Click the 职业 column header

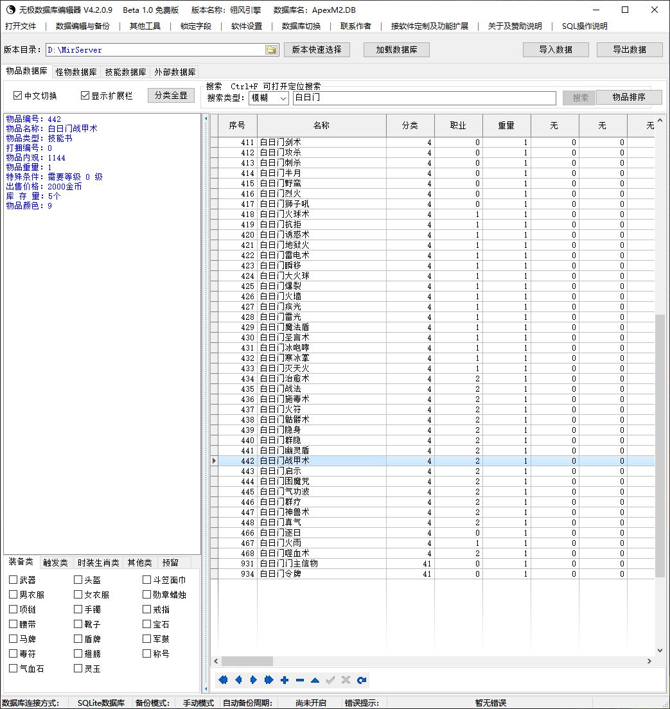coord(458,126)
